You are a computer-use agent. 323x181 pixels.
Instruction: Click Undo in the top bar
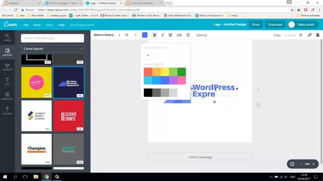(x=37, y=25)
